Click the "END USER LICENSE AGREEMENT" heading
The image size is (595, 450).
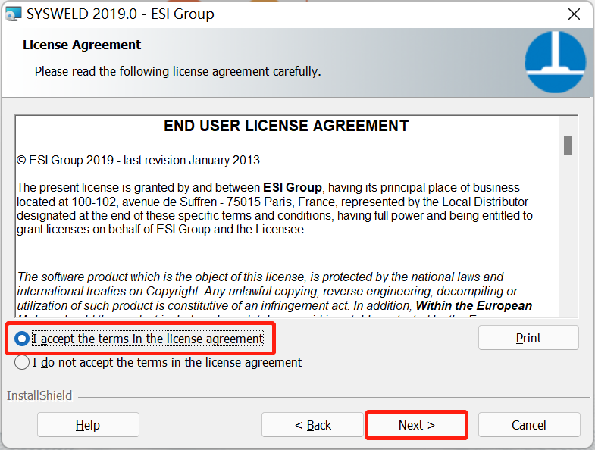click(287, 126)
